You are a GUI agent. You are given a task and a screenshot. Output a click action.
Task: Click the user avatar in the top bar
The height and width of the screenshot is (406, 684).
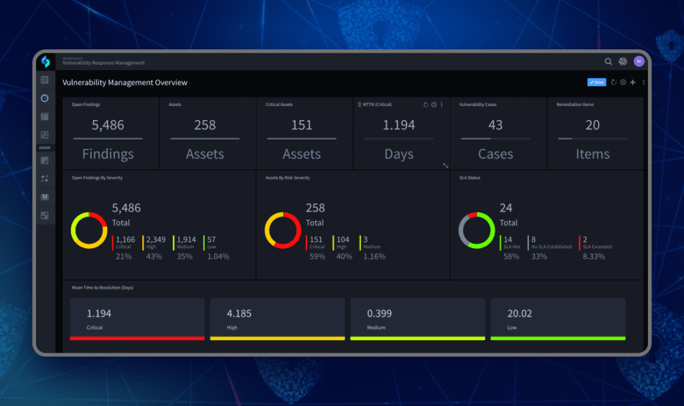point(639,61)
